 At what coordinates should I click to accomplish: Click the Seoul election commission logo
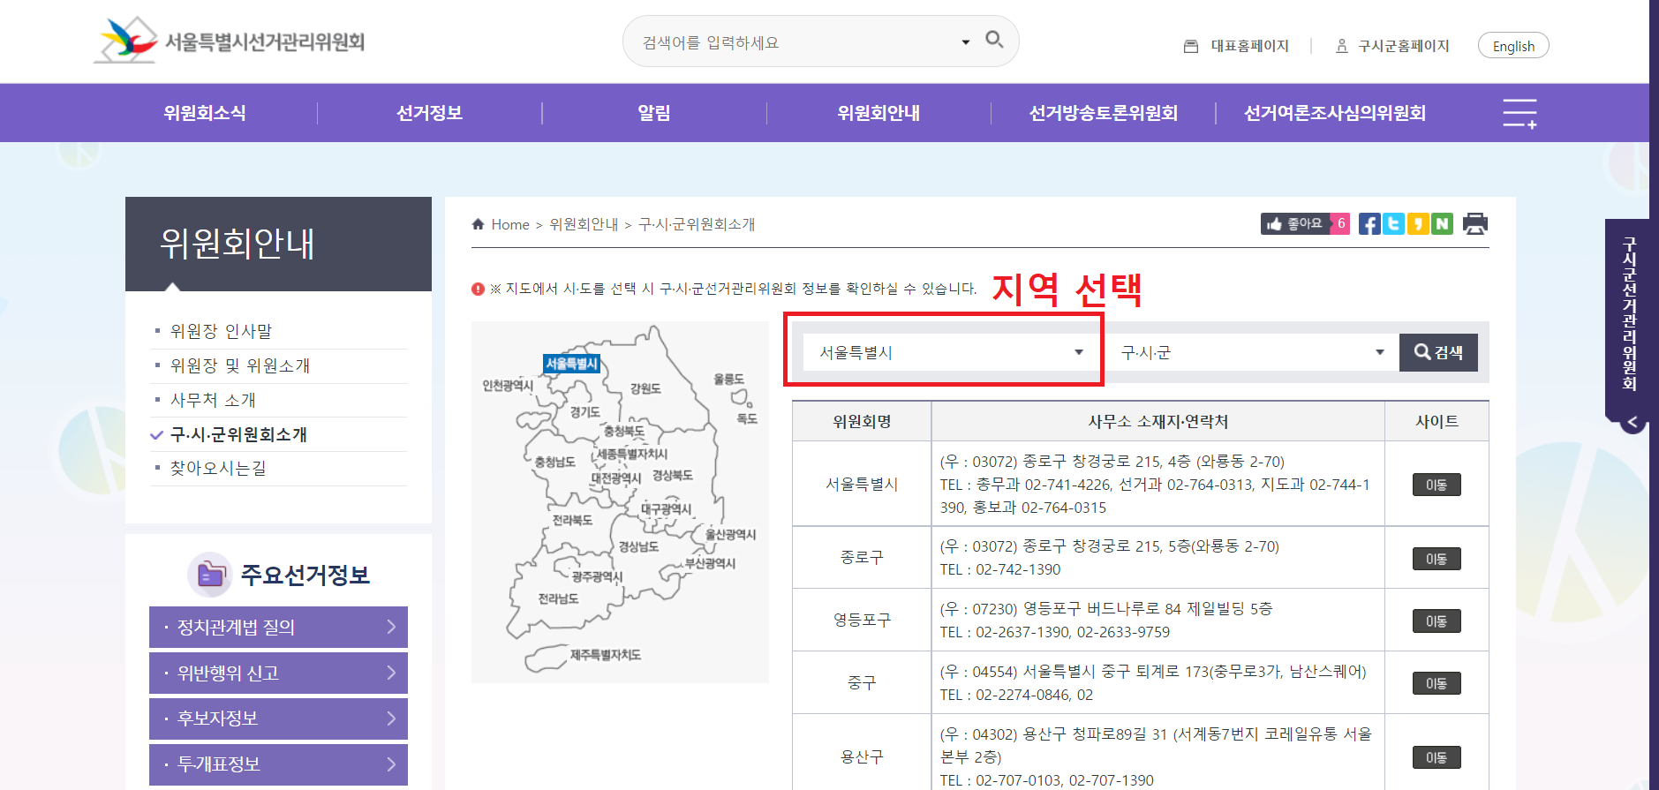pyautogui.click(x=230, y=41)
